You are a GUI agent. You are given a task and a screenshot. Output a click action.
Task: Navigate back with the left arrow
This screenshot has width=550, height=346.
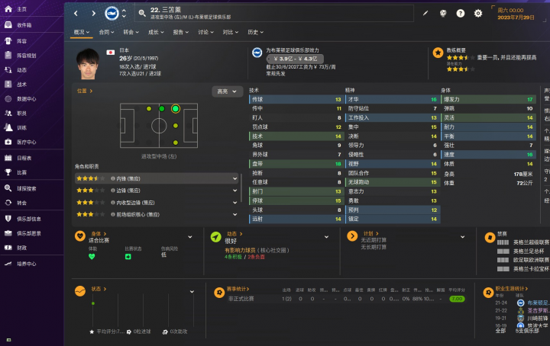pos(76,13)
